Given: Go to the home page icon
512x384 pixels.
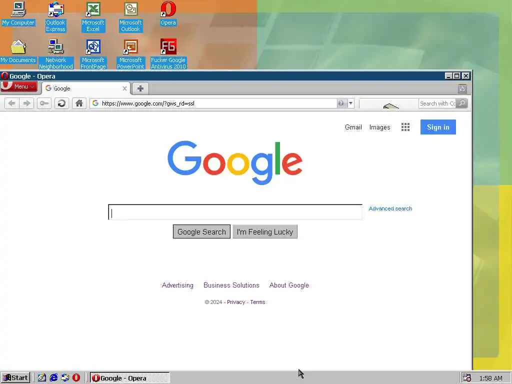Looking at the screenshot, I should 79,103.
